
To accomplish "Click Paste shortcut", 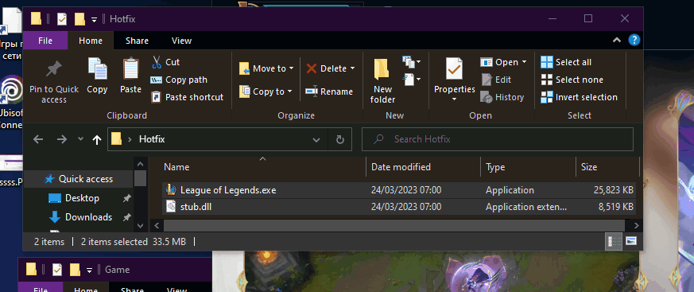I will tap(188, 97).
